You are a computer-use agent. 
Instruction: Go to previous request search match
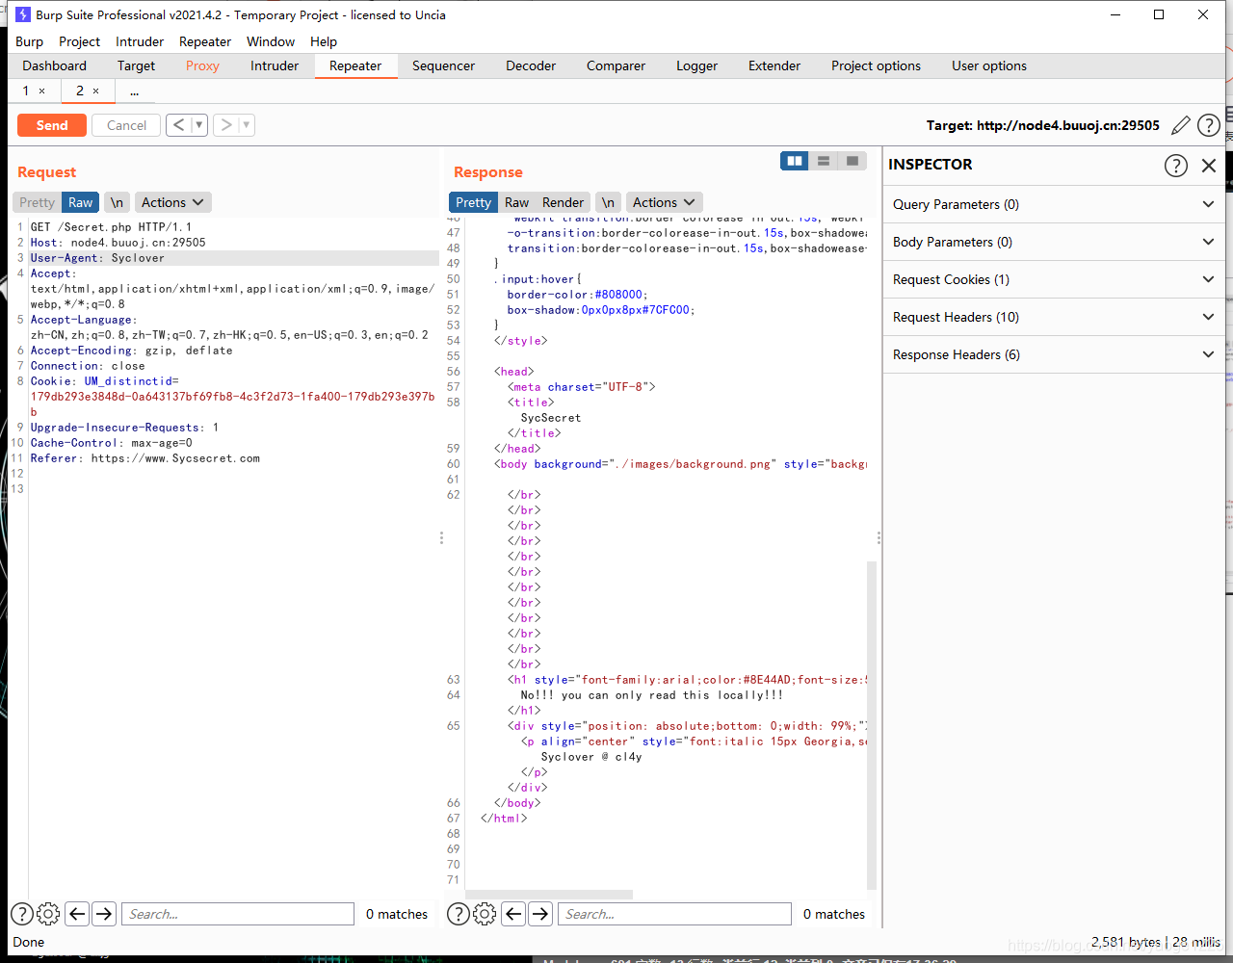point(78,914)
